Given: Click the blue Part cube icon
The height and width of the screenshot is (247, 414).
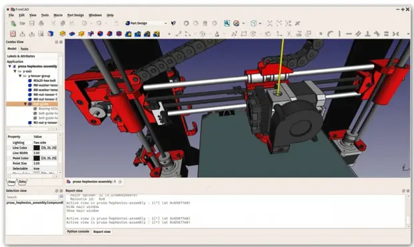Looking at the screenshot, I should tap(51, 34).
